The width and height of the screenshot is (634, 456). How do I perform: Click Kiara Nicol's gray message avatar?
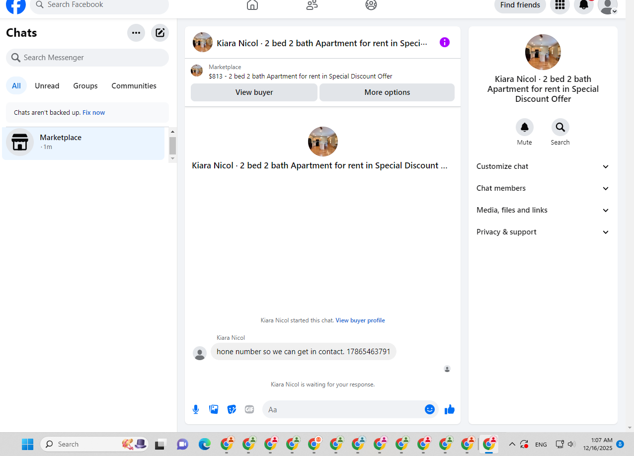pyautogui.click(x=200, y=353)
